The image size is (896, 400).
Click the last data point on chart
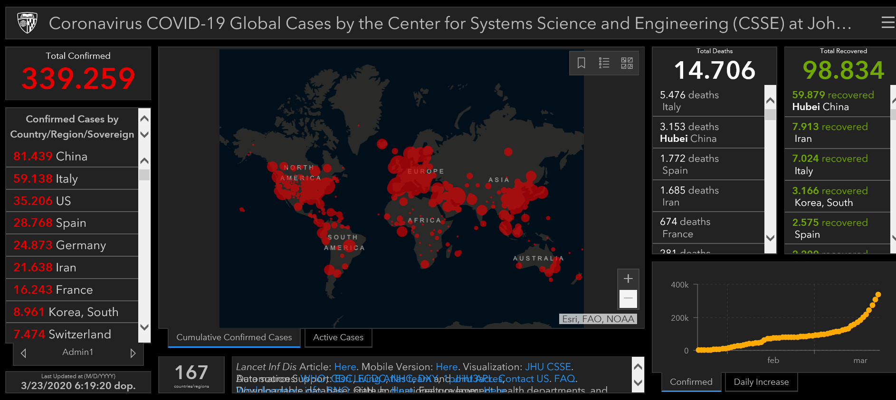tap(878, 295)
